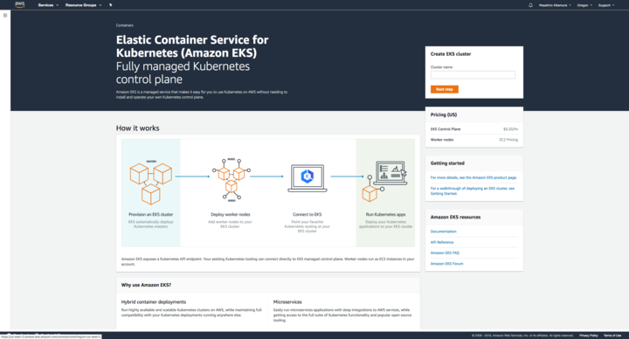Screen dimensions: 629x339
Task: Open the API Reference link
Action: [442, 242]
